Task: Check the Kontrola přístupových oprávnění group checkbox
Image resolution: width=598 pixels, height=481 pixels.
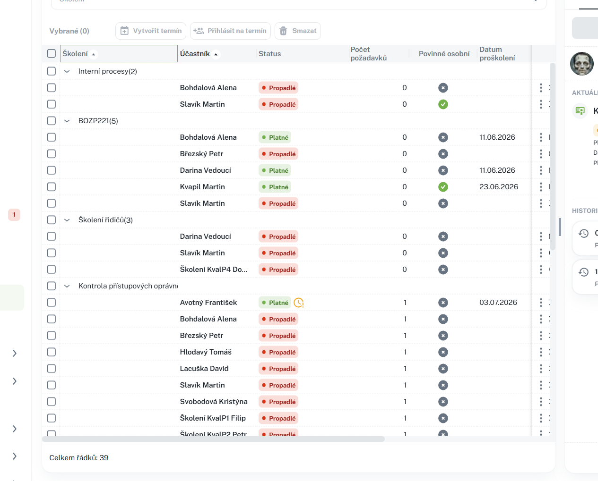Action: 52,286
